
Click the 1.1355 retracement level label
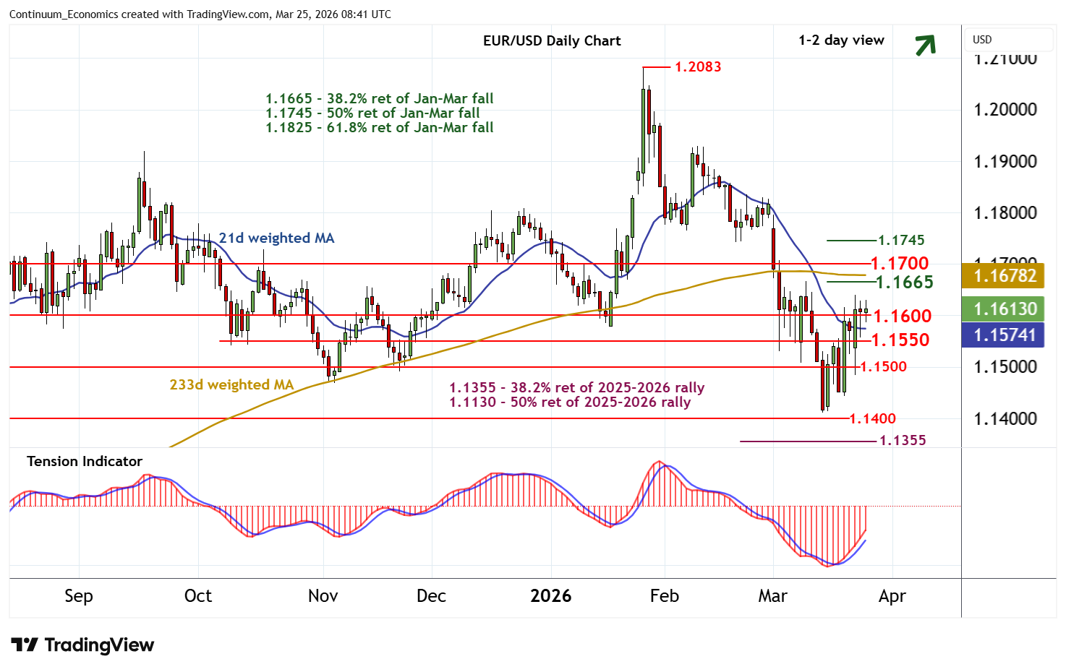coord(902,440)
